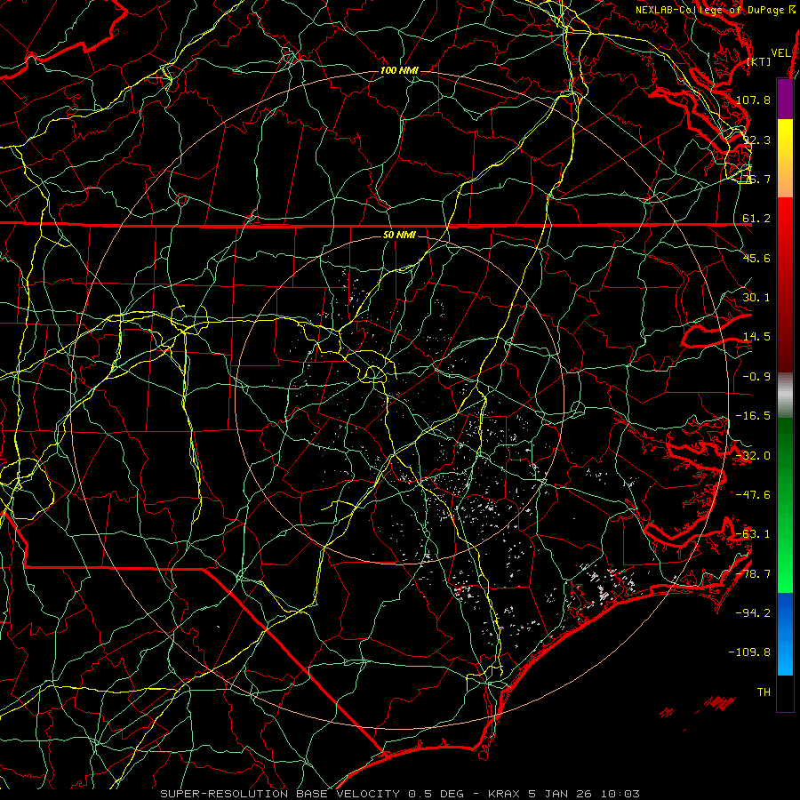Click the 14.5 velocity value
The width and height of the screenshot is (800, 800).
tap(756, 337)
